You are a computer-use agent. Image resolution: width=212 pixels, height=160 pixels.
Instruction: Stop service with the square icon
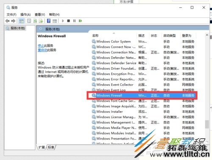69,21
